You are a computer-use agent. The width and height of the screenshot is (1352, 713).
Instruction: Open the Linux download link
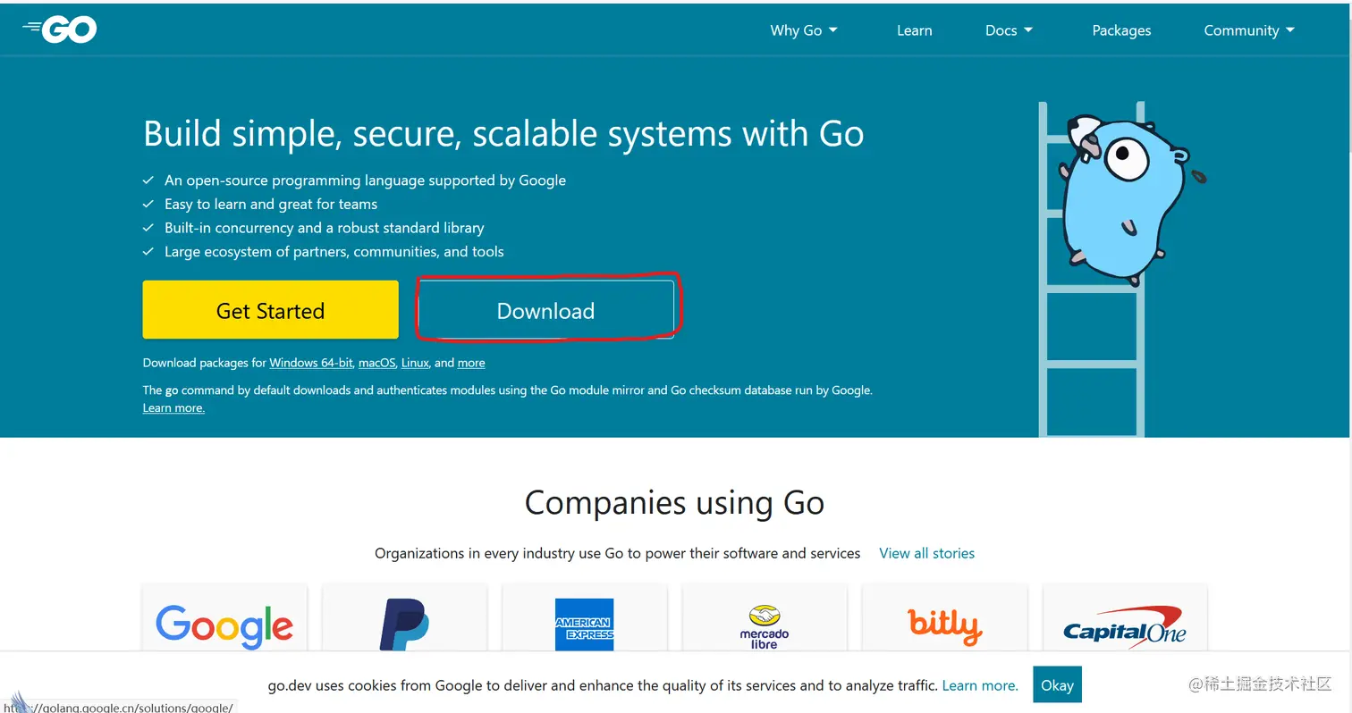click(x=415, y=363)
